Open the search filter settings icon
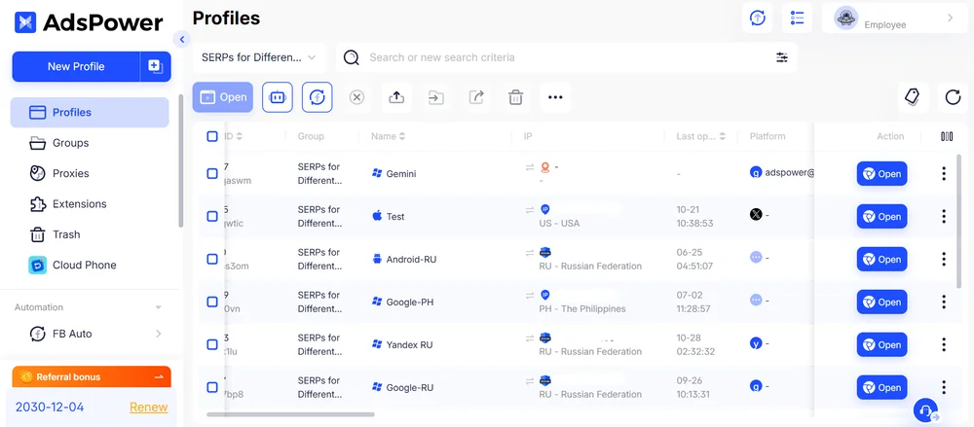974x427 pixels. coord(781,57)
